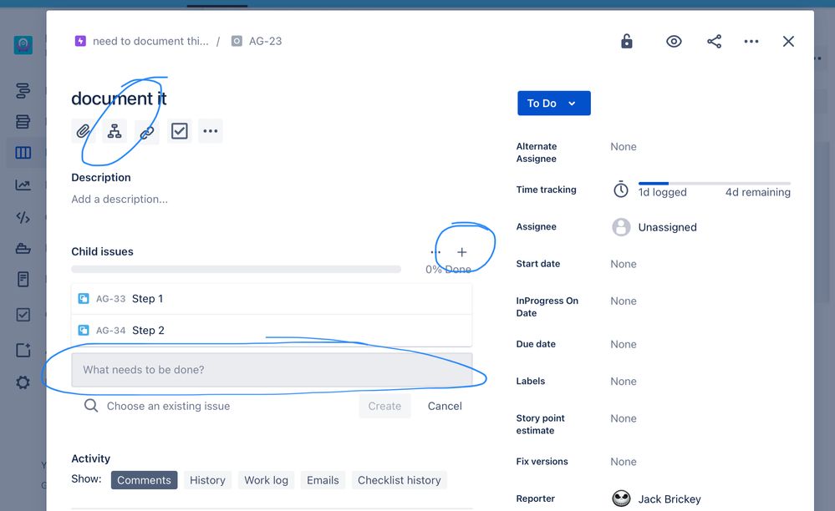Image resolution: width=835 pixels, height=511 pixels.
Task: Open the To Do status dropdown
Action: click(553, 103)
